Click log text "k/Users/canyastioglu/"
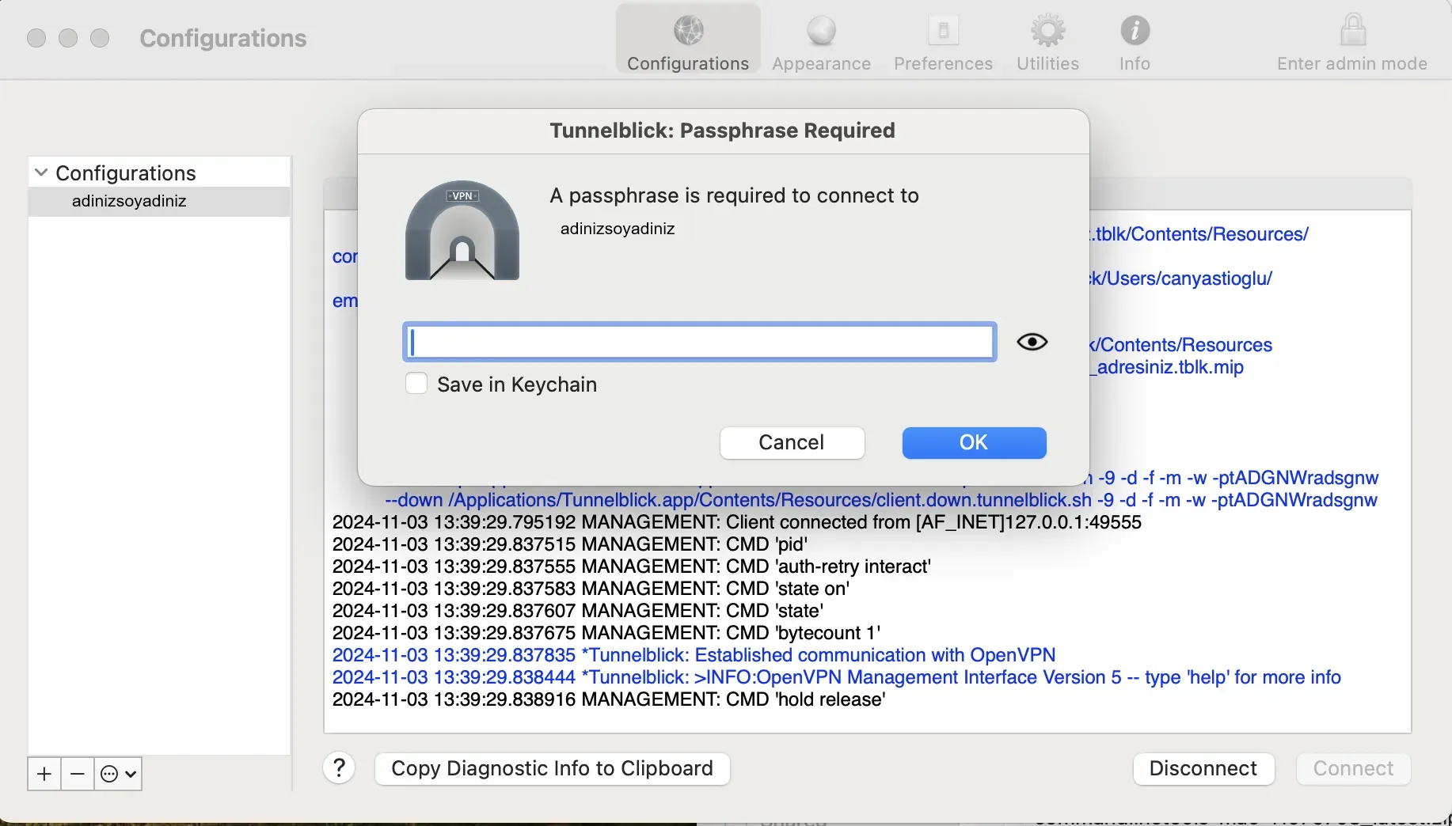The width and height of the screenshot is (1452, 826). coord(1181,278)
